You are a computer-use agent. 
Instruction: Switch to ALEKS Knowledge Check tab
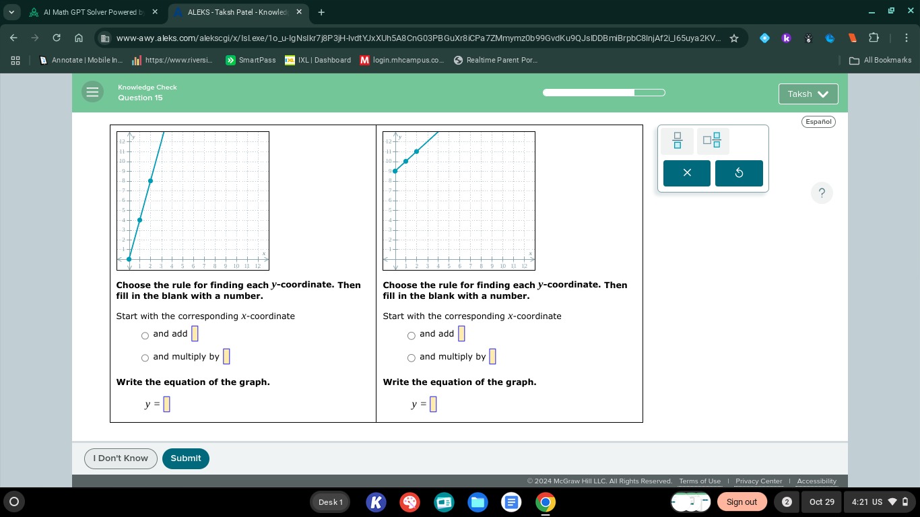[237, 12]
